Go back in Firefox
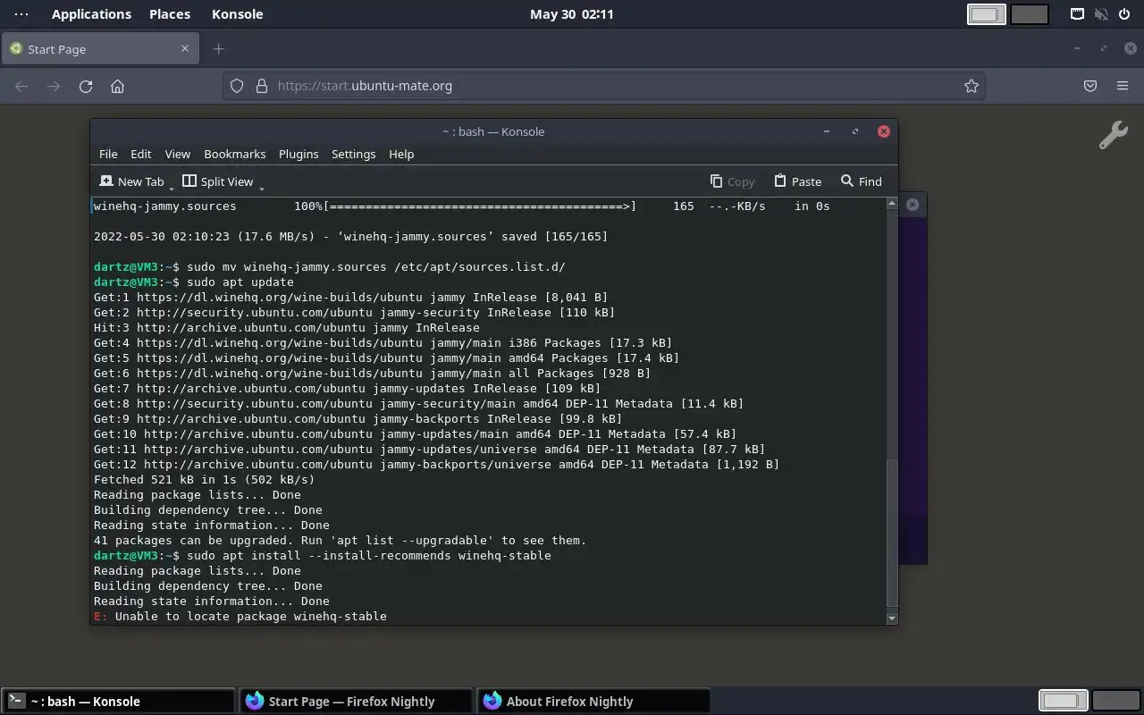The height and width of the screenshot is (715, 1144). click(21, 86)
